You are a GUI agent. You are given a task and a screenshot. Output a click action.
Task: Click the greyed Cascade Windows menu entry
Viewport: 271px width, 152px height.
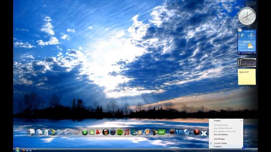221,125
